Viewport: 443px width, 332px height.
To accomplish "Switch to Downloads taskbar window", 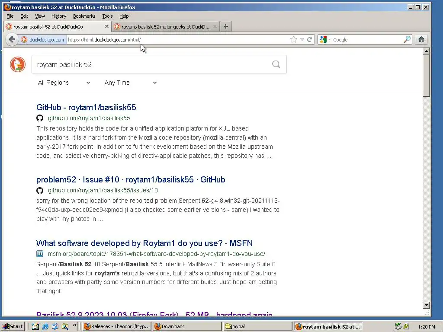I will click(187, 326).
